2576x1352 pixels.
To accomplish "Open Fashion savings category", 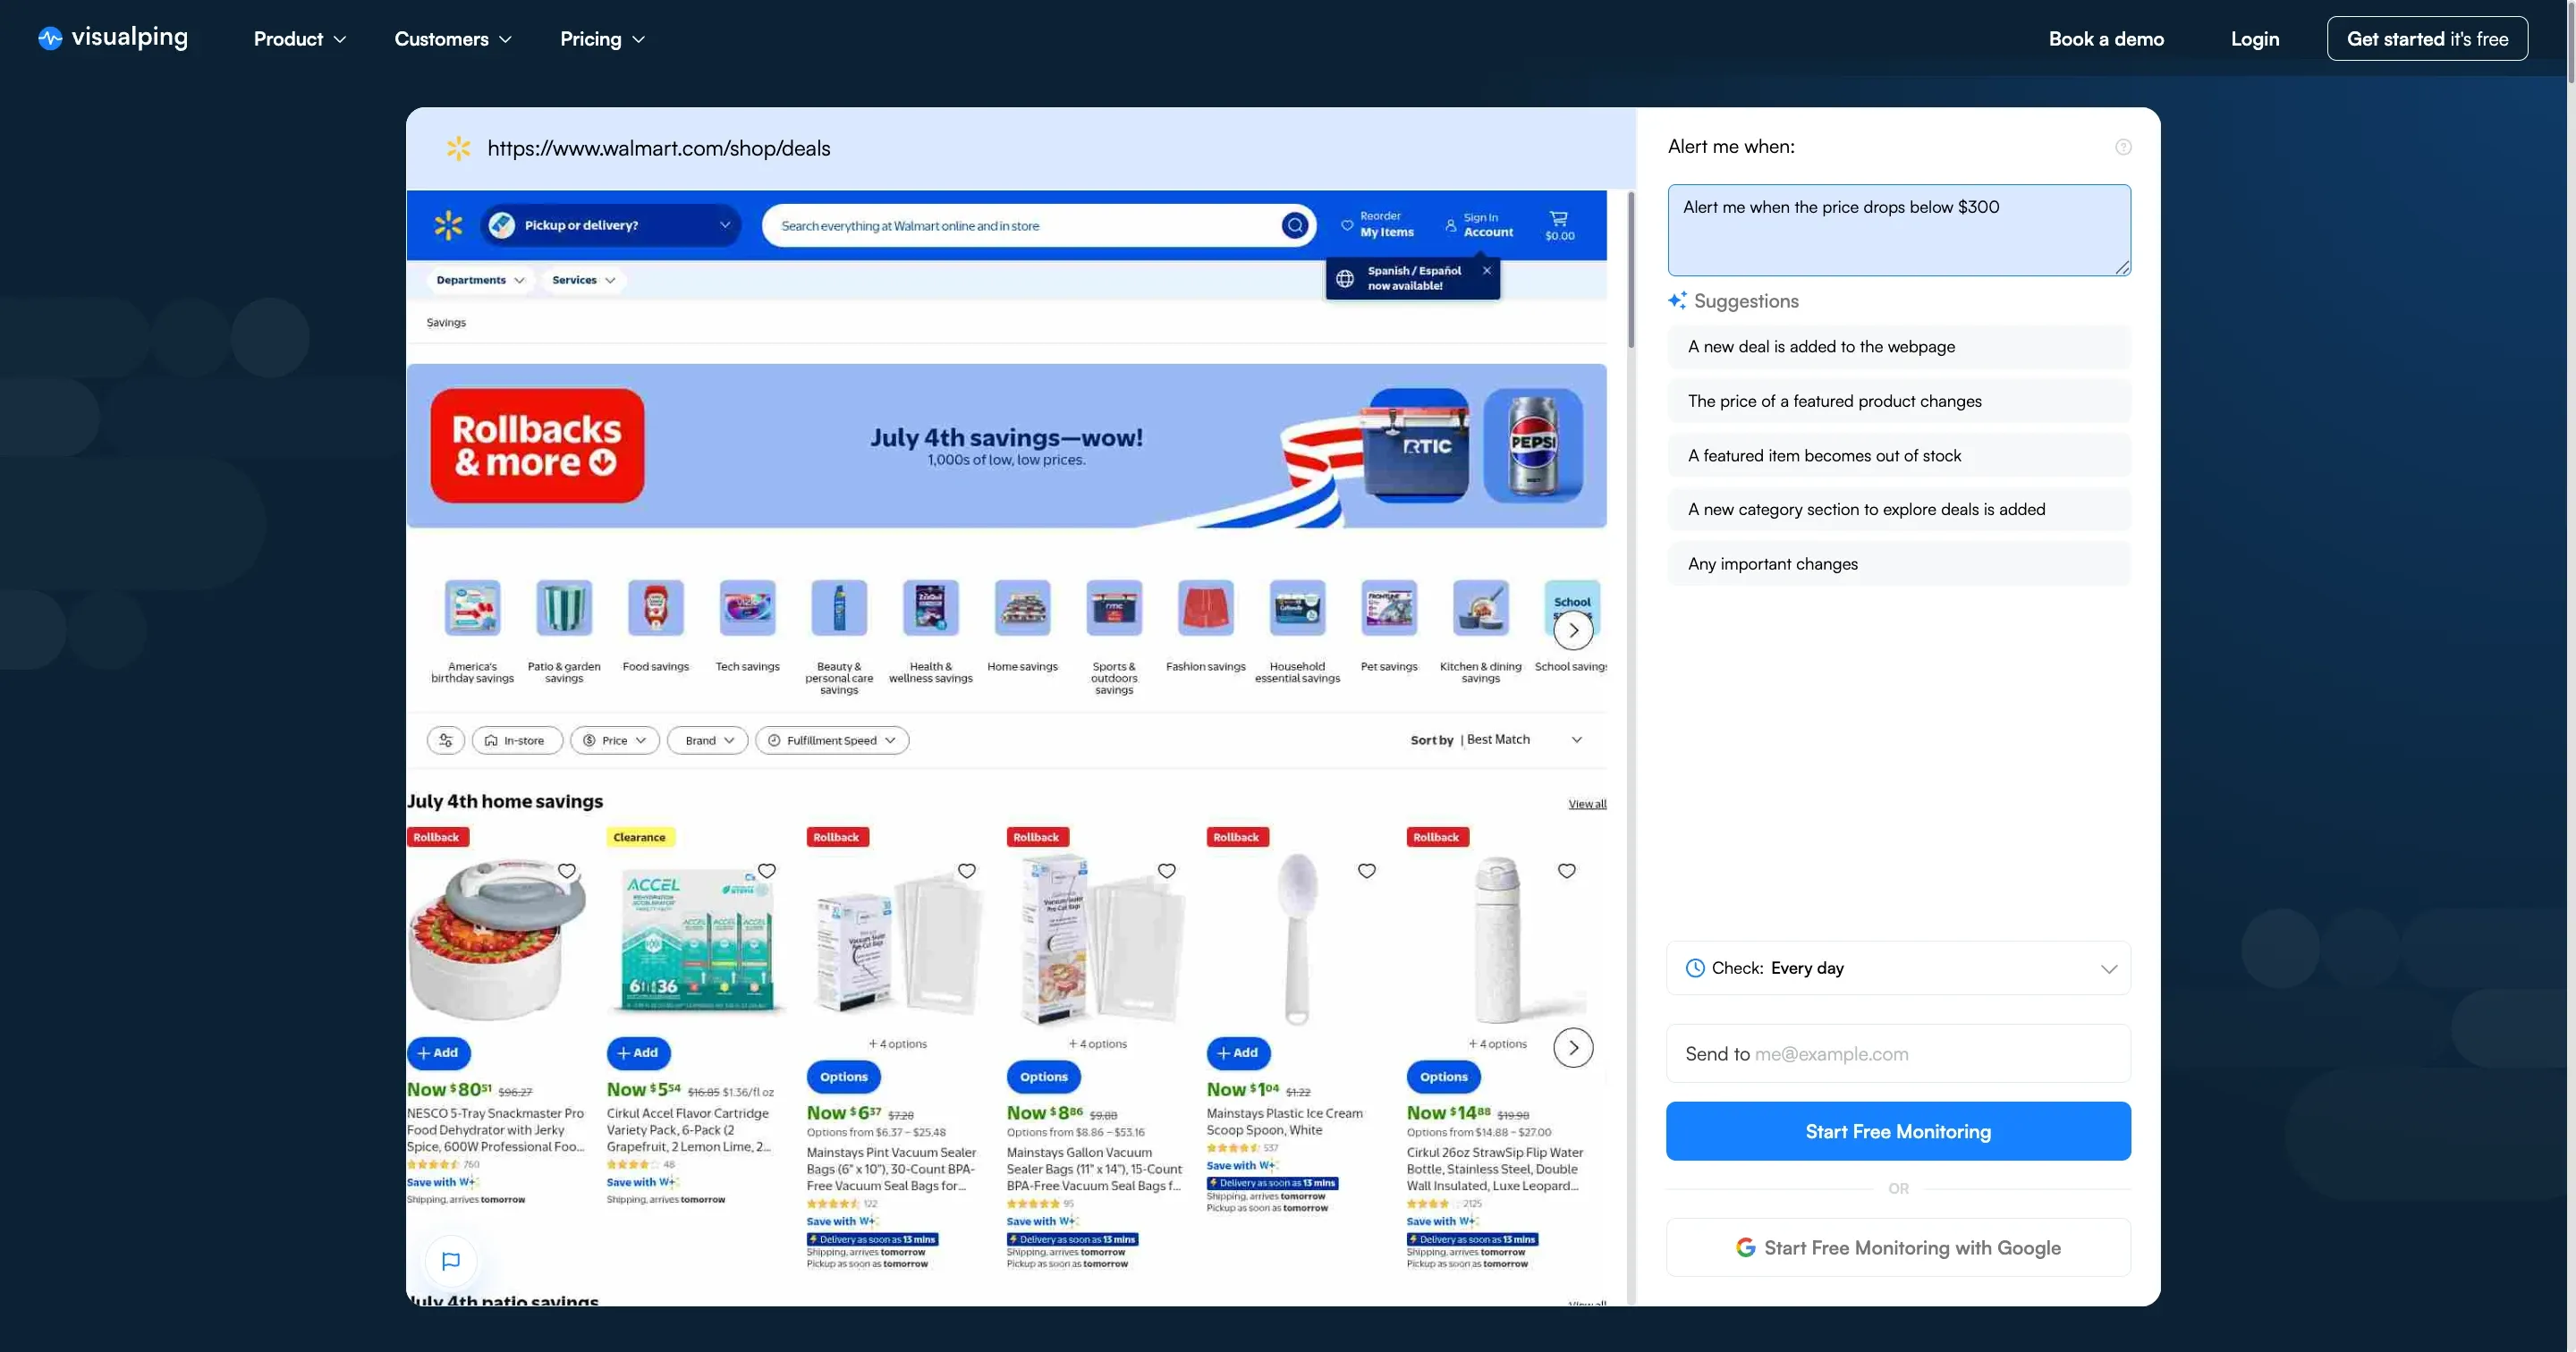I will click(x=1206, y=626).
